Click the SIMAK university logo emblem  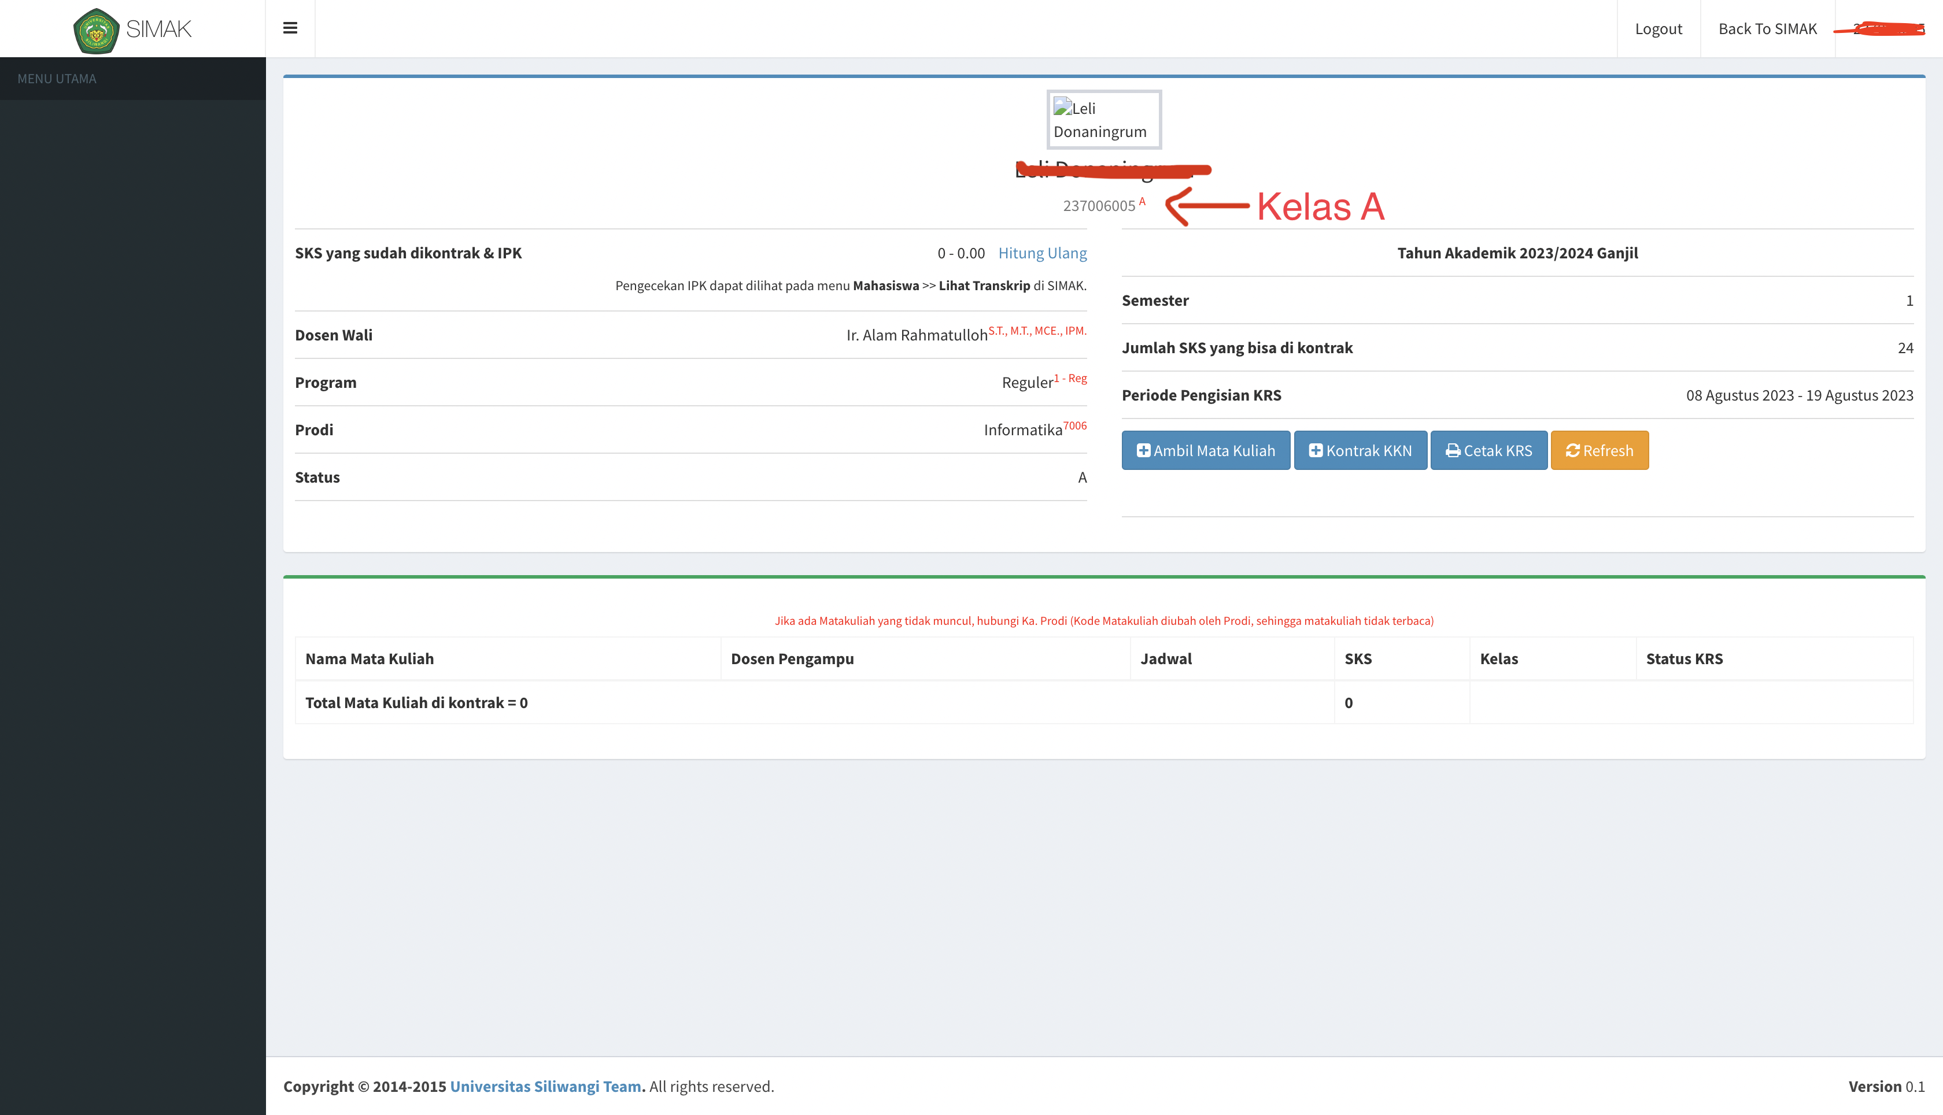pyautogui.click(x=96, y=31)
